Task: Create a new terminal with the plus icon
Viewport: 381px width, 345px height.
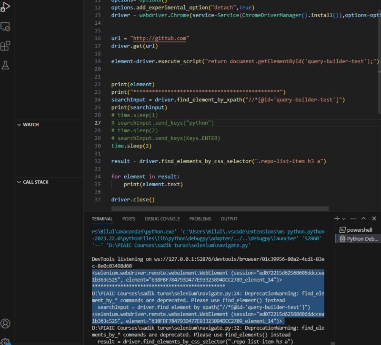Action: click(x=338, y=218)
